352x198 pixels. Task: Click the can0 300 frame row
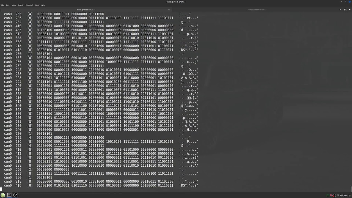coord(101,114)
